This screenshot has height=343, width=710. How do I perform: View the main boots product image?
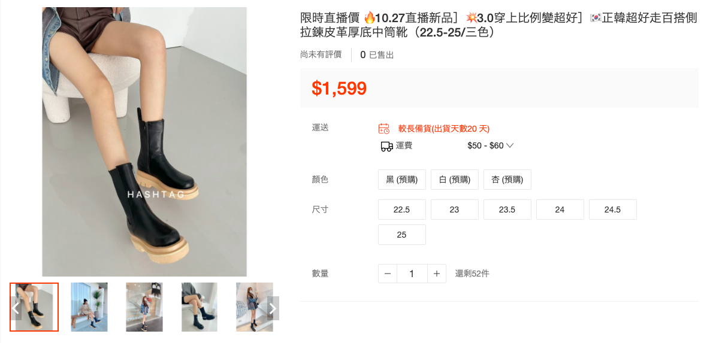coord(144,142)
